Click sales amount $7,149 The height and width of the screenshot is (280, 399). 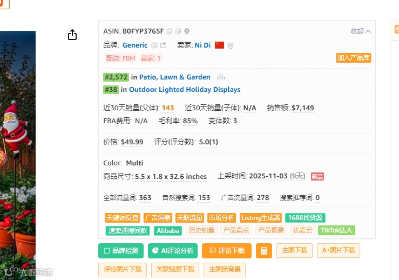click(303, 108)
